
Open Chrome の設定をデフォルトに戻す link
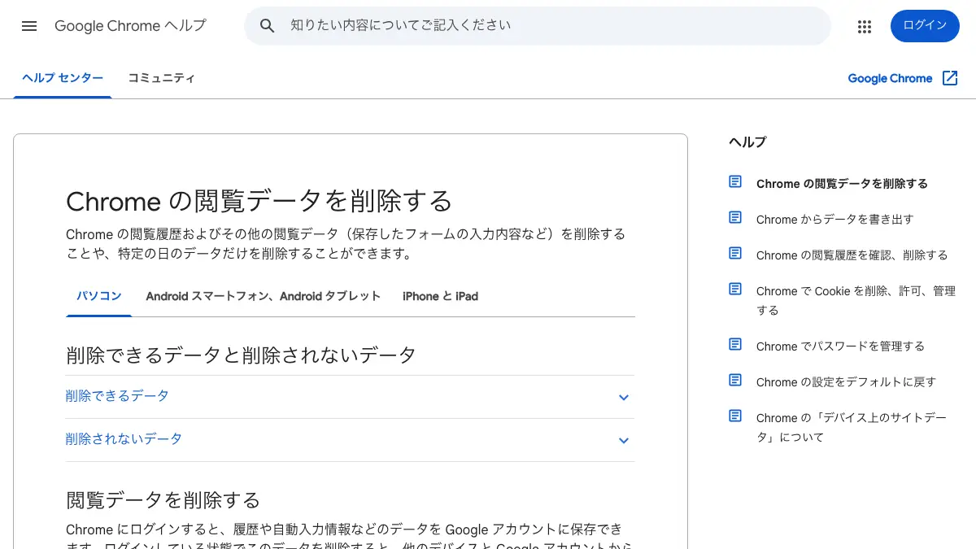click(x=846, y=381)
